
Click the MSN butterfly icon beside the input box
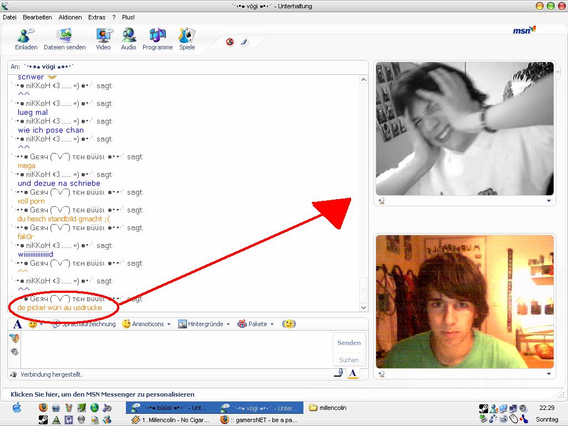pos(14,338)
